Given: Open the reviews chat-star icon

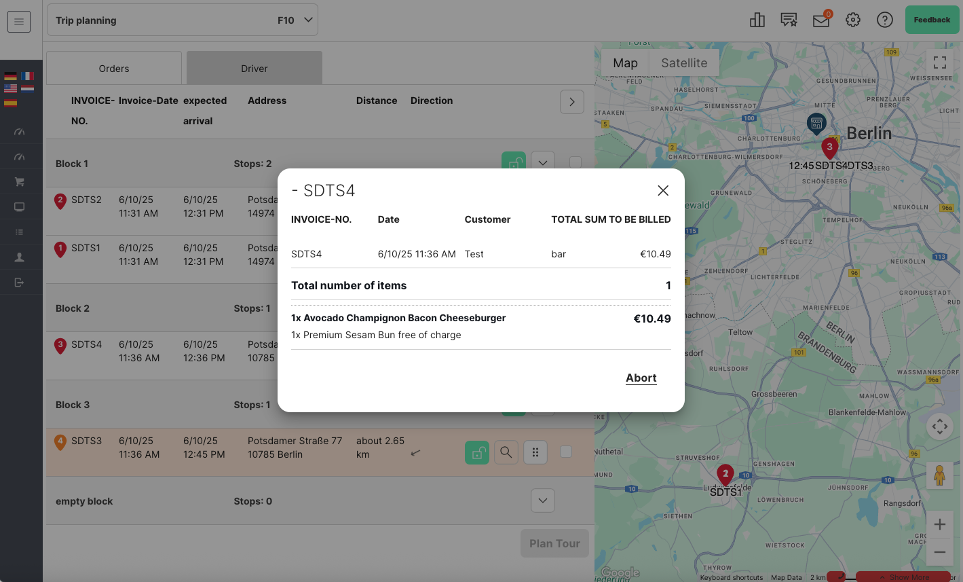Looking at the screenshot, I should click(789, 20).
